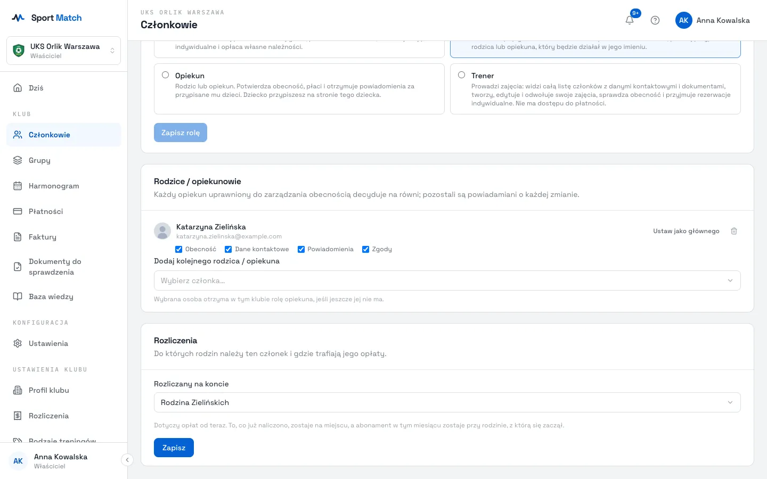Uncheck the Zgody checkbox
The height and width of the screenshot is (479, 767).
365,249
